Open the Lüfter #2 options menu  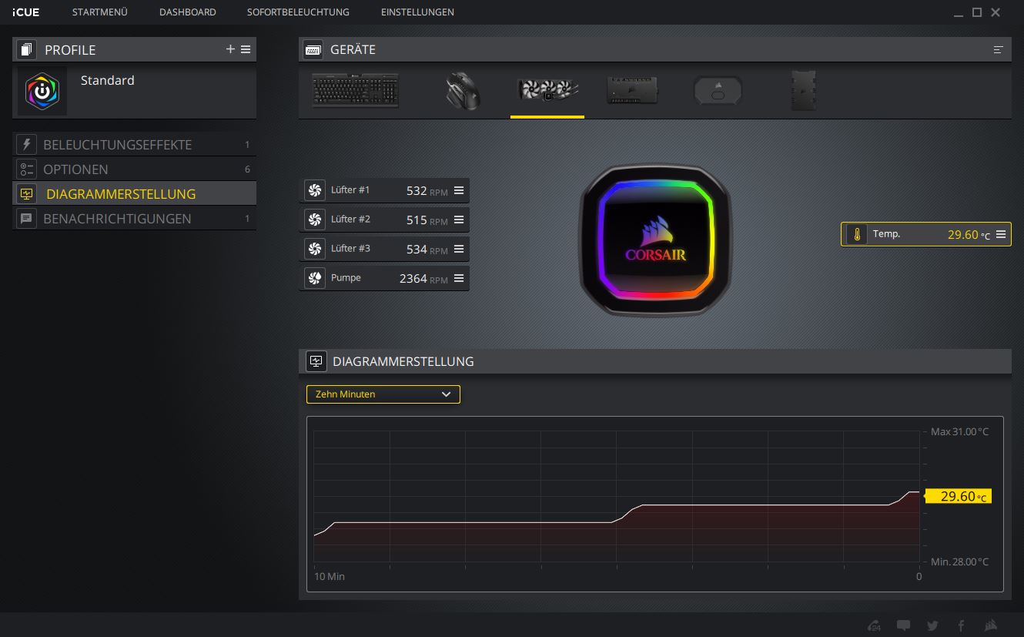click(459, 220)
